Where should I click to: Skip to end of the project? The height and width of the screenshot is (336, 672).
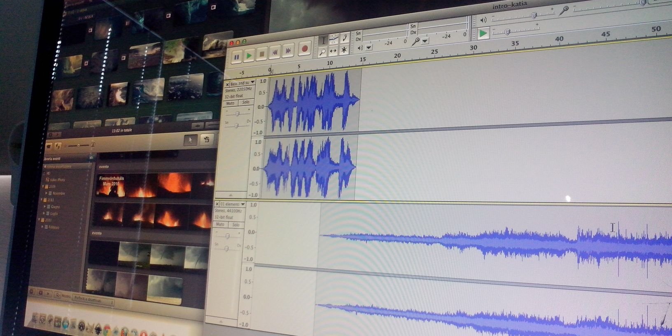(289, 51)
